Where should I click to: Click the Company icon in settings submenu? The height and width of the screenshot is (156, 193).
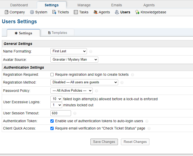pyautogui.click(x=7, y=12)
